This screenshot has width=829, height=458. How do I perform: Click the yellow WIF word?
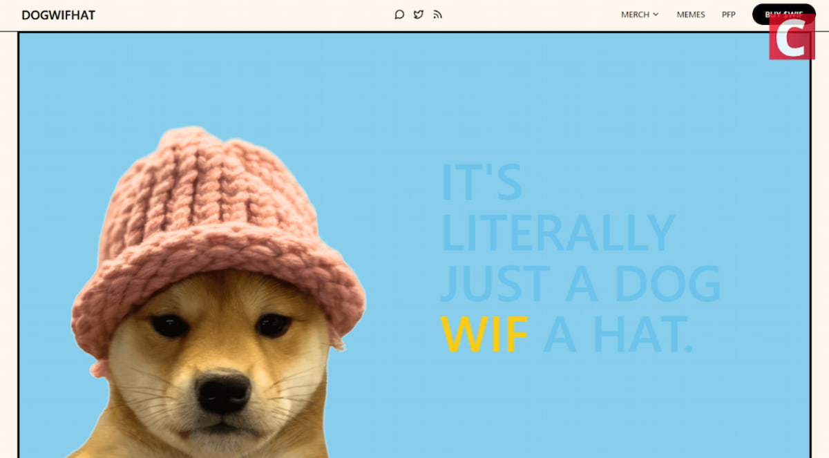484,334
